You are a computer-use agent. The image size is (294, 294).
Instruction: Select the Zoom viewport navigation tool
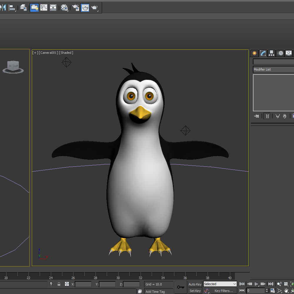(x=279, y=284)
